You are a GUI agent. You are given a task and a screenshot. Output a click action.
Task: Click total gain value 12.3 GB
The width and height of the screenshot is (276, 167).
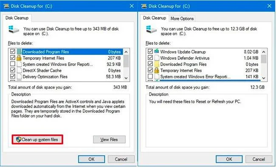point(257,87)
